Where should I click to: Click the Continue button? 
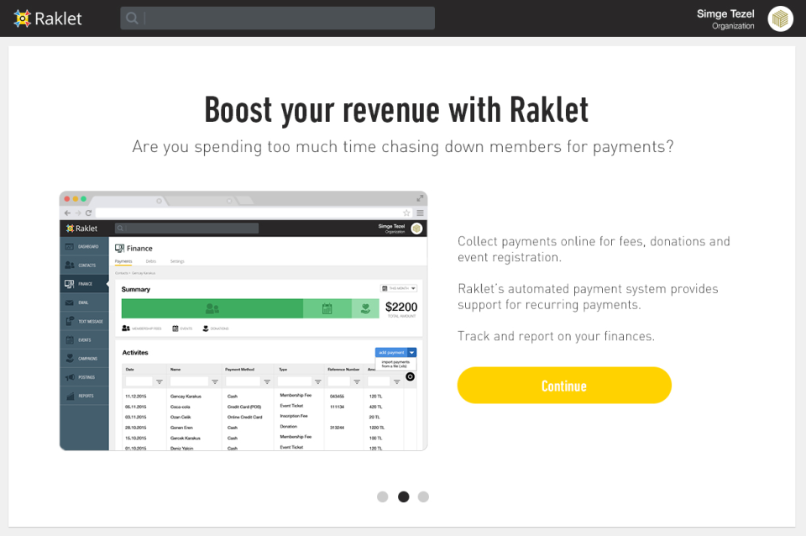tap(564, 385)
